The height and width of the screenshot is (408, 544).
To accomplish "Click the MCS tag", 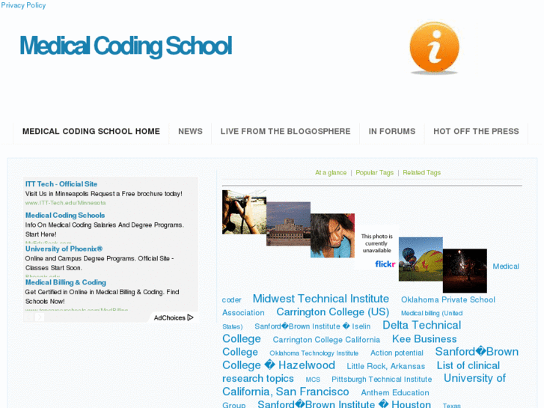I will pos(313,380).
